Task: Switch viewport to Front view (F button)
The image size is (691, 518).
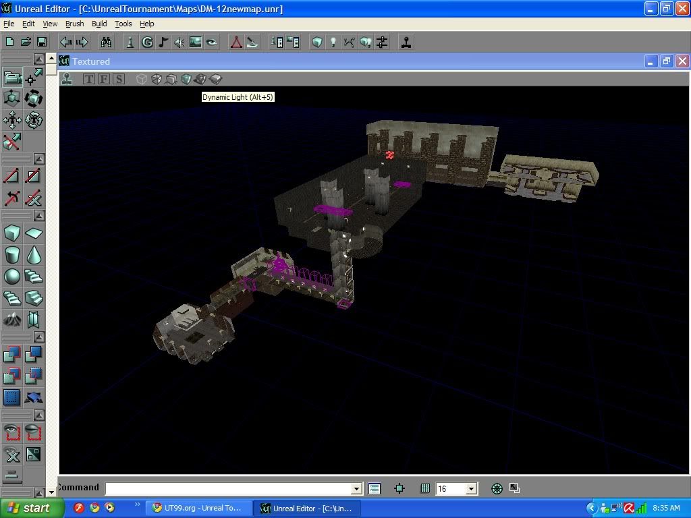Action: pos(104,79)
